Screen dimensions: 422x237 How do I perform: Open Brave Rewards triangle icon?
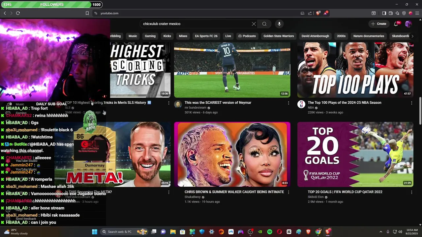click(326, 13)
